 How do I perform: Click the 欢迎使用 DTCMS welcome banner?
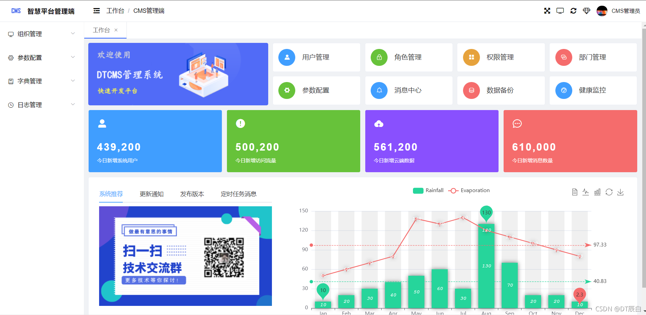coord(178,74)
